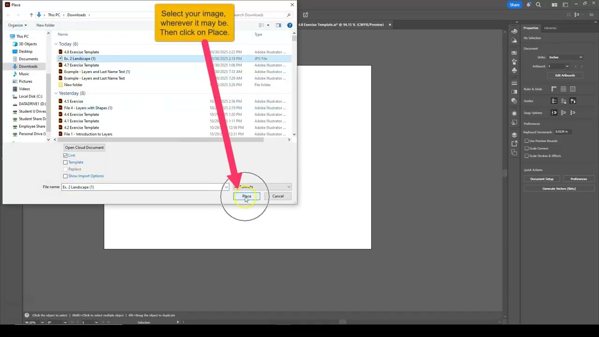This screenshot has height=337, width=599.
Task: Open the Graphic Styles panel icon
Action: (514, 122)
